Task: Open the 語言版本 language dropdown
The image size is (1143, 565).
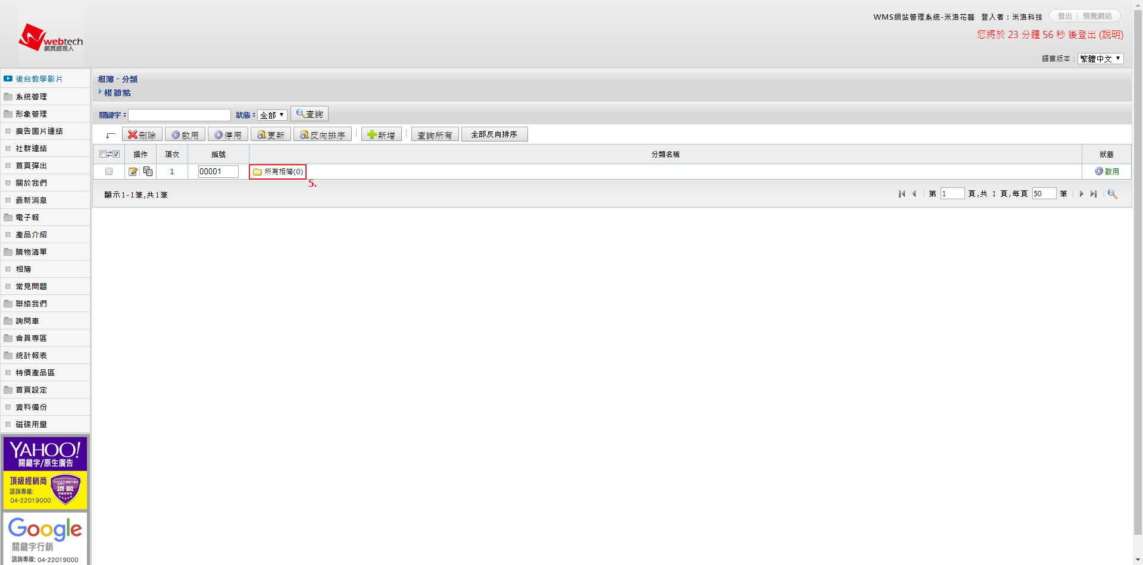Action: coord(1100,58)
